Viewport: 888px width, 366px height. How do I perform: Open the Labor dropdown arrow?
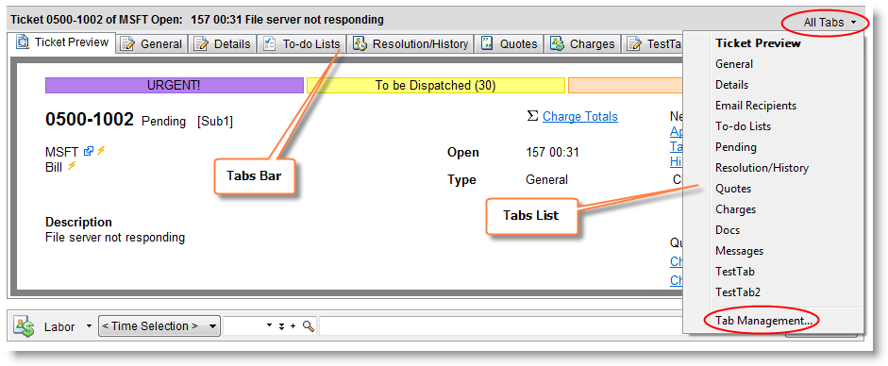click(89, 326)
